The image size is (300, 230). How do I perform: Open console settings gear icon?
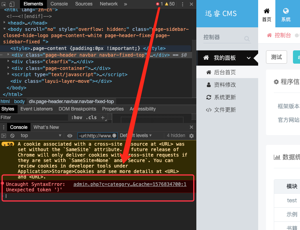[191, 136]
